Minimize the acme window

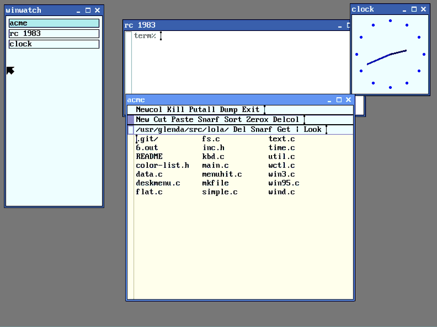coord(330,100)
